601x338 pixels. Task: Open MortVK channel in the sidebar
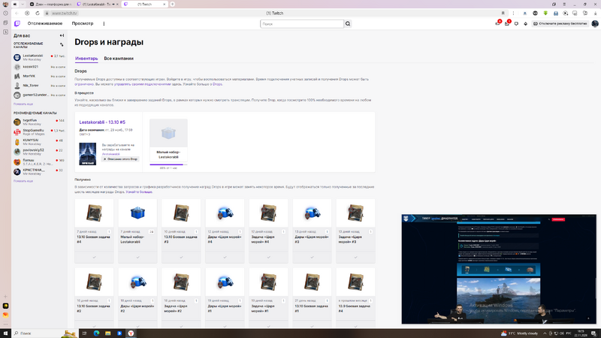coord(39,77)
